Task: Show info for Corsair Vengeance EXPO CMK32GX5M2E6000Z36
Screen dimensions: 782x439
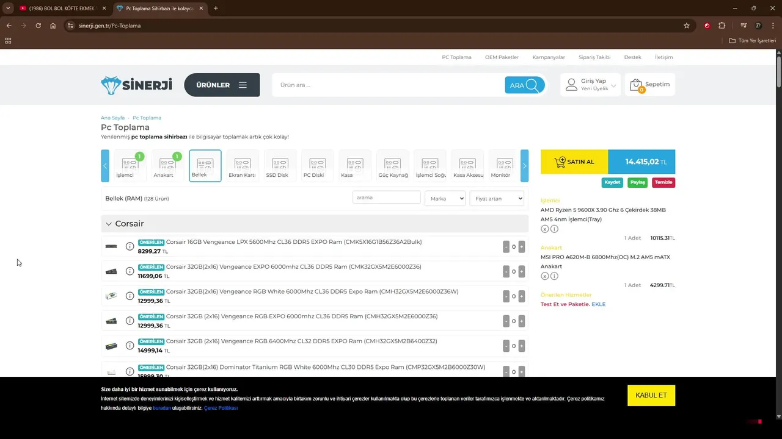Action: [x=130, y=271]
